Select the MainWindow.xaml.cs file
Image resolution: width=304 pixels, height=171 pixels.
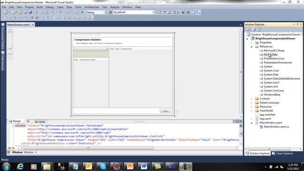click(276, 127)
